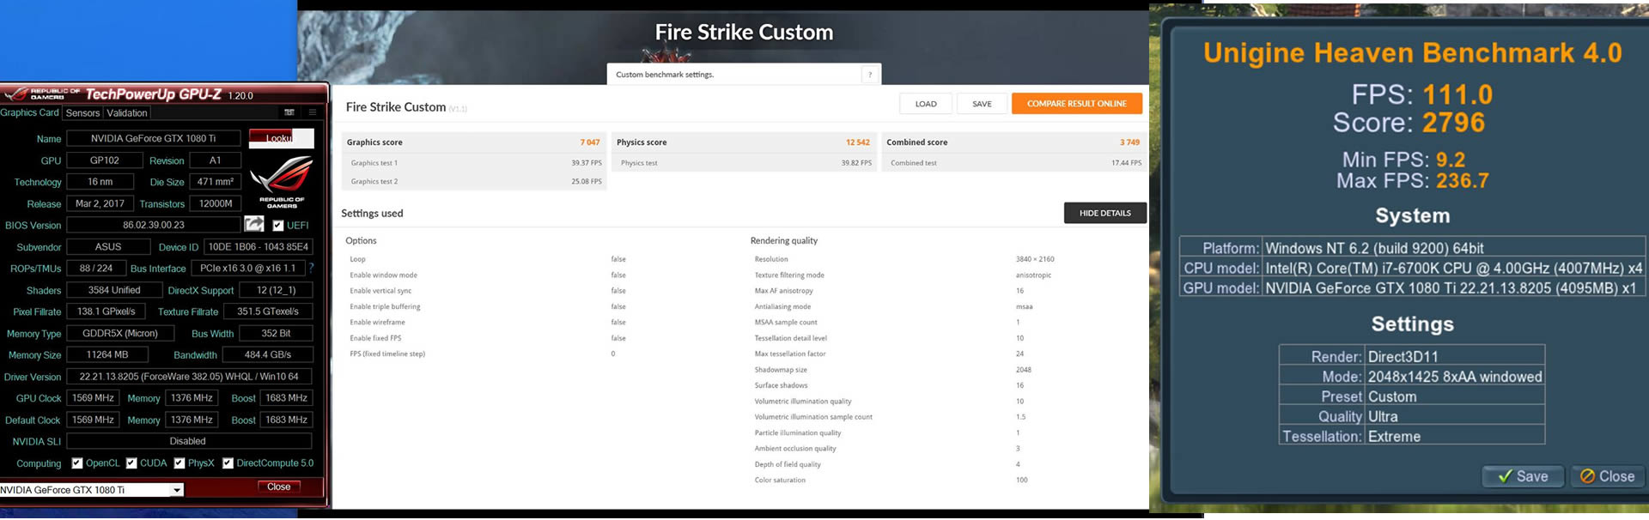Viewport: 1649px width, 520px height.
Task: Click GPU Clock 1569 MHz value
Action: [93, 398]
